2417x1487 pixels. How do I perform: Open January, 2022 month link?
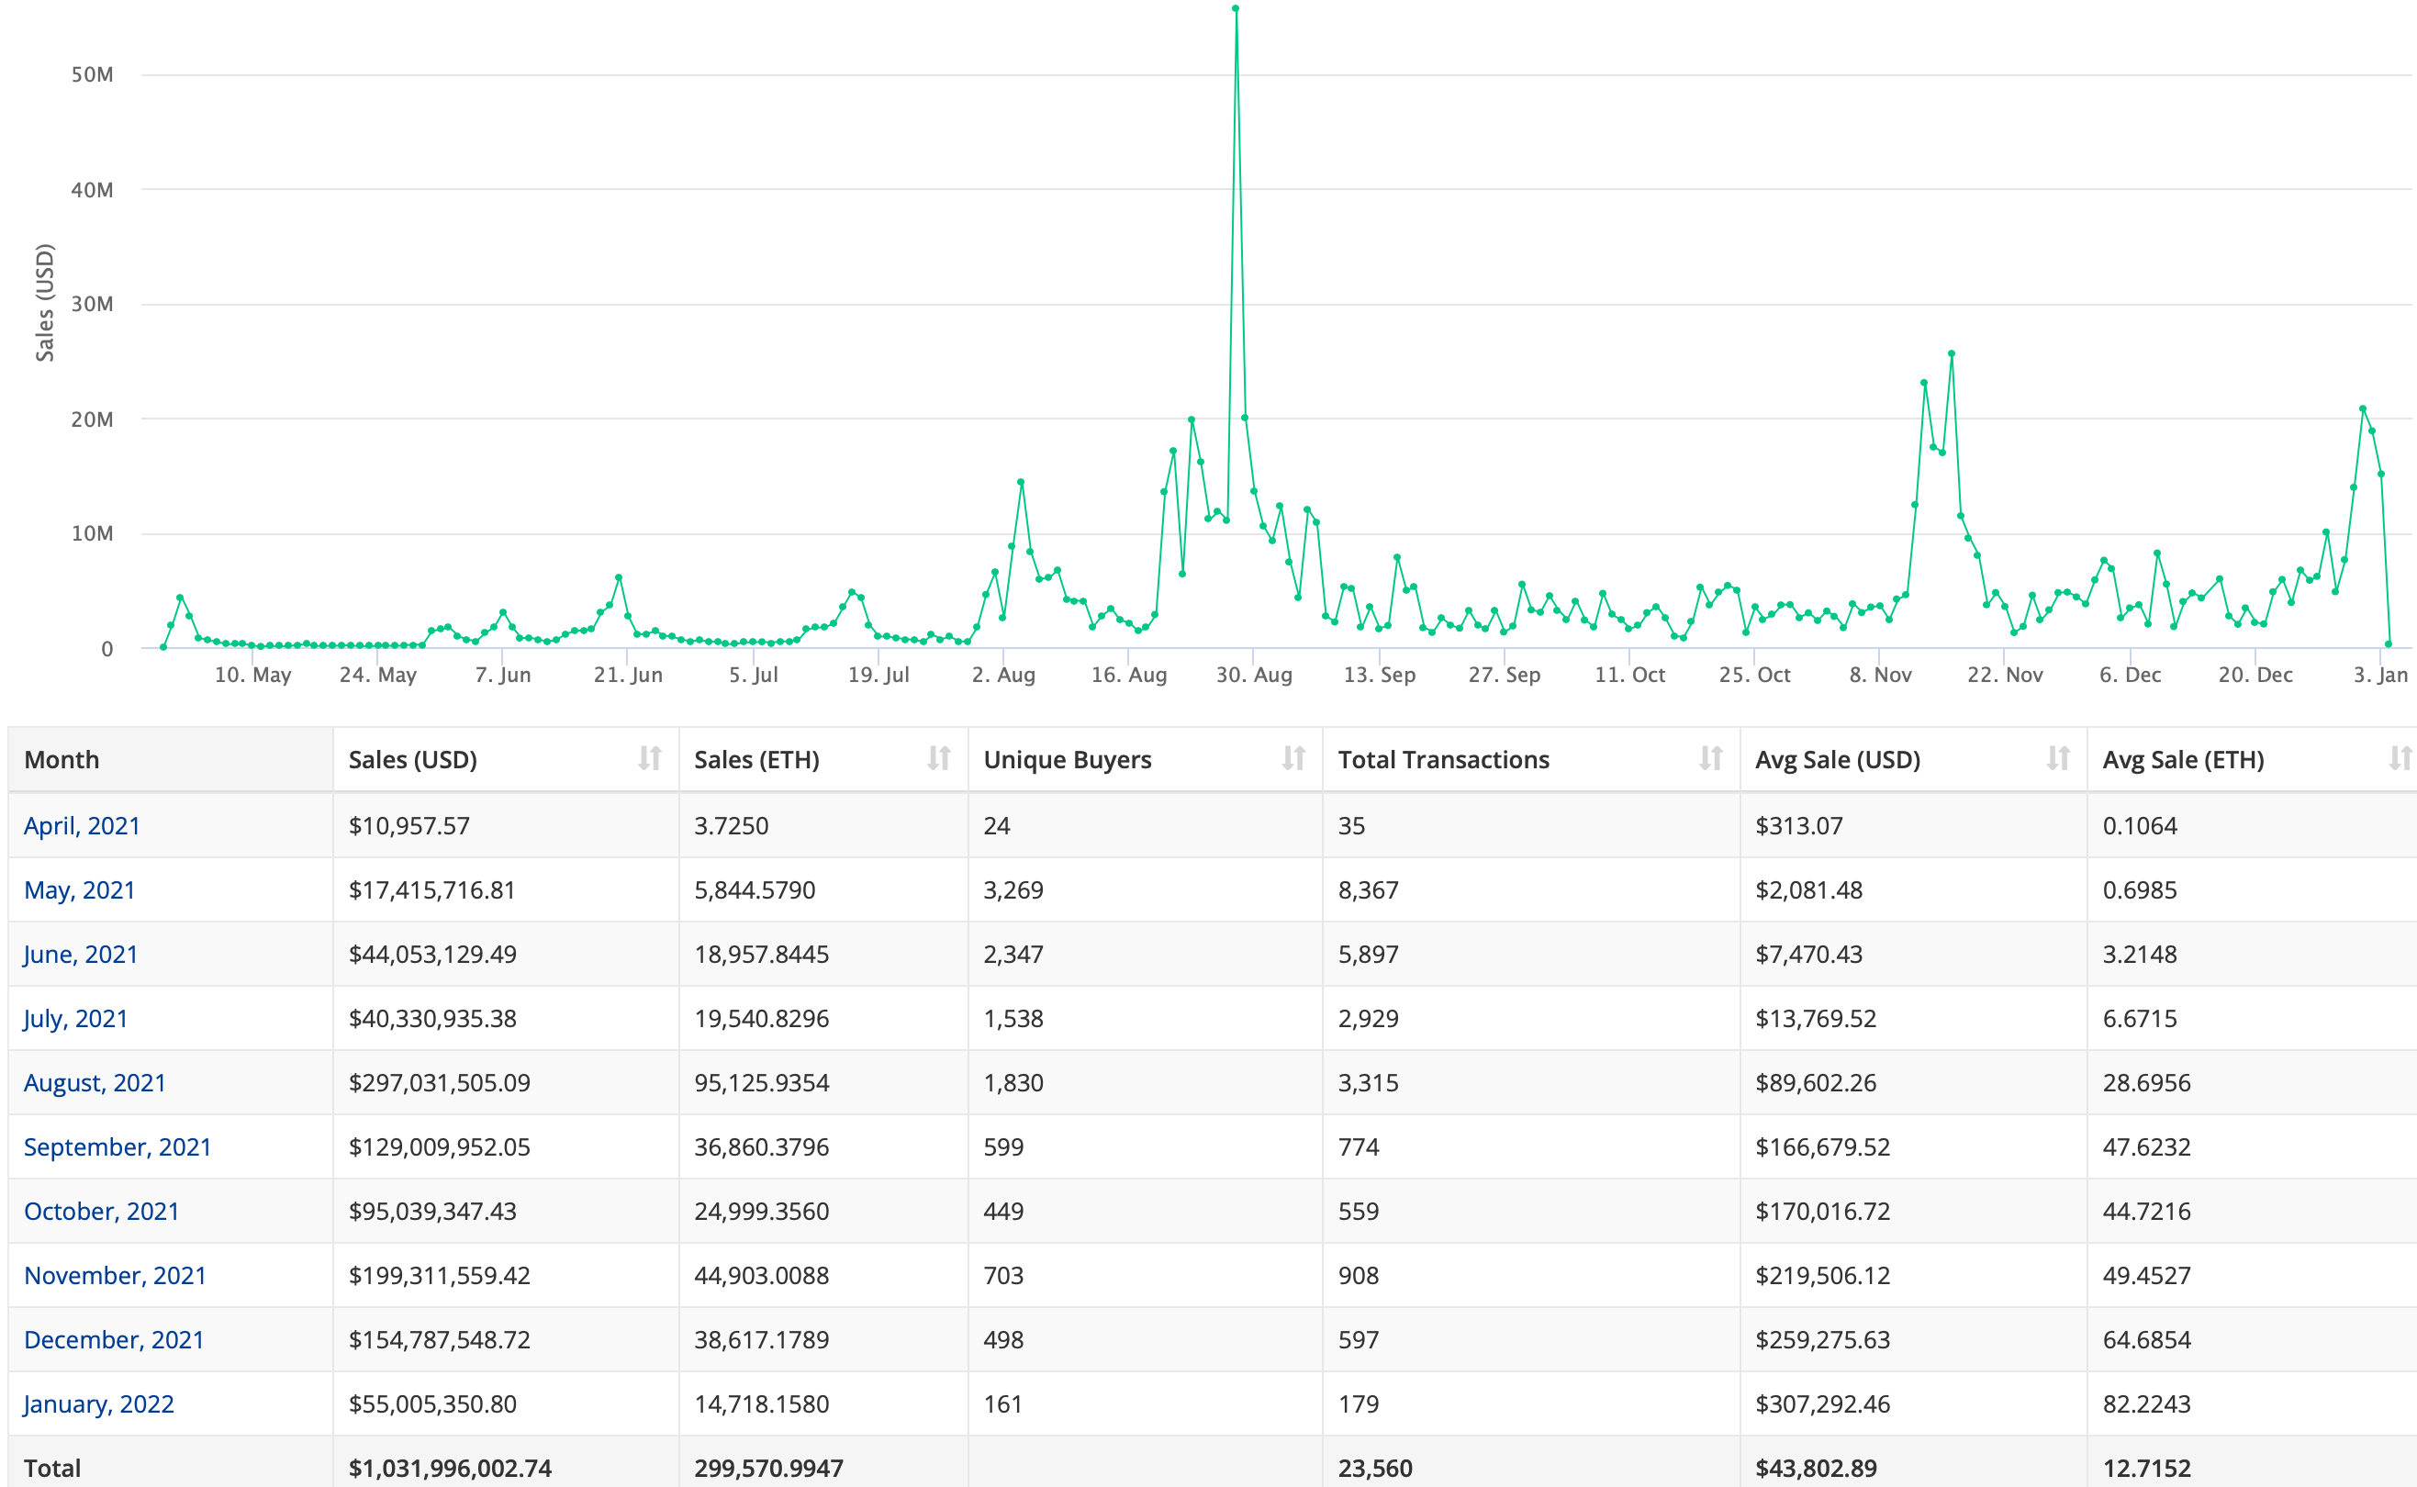click(x=98, y=1403)
